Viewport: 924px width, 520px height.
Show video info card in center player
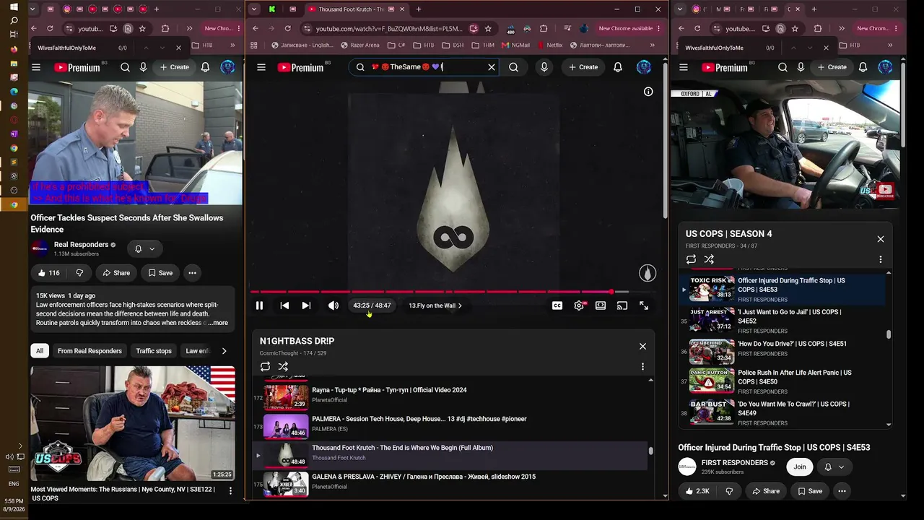pyautogui.click(x=648, y=92)
